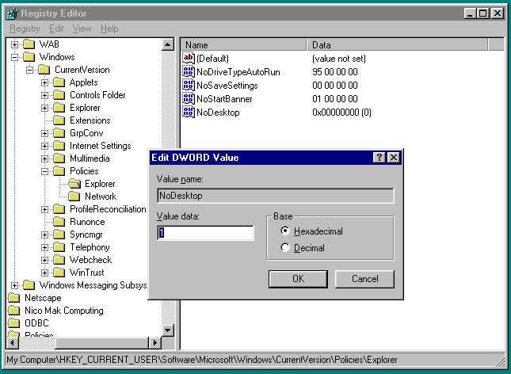Image resolution: width=511 pixels, height=374 pixels.
Task: Expand the Syncmgr key
Action: (x=44, y=235)
